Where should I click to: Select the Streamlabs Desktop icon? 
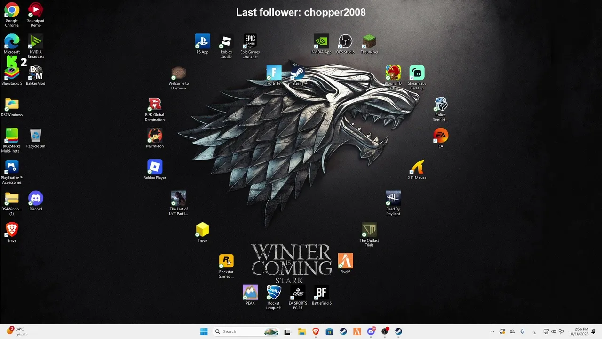click(x=417, y=78)
